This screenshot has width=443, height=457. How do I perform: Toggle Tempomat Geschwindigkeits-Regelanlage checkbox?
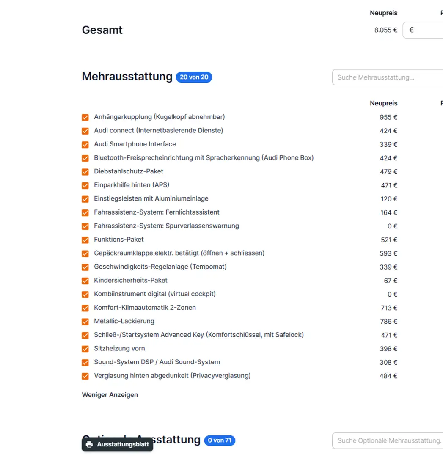click(x=85, y=267)
